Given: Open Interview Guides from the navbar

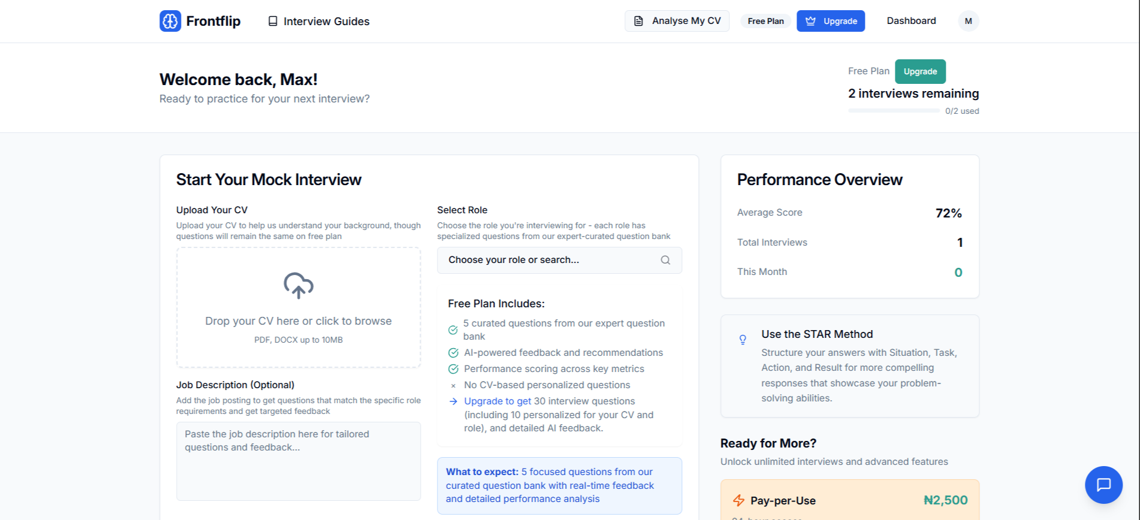Looking at the screenshot, I should coord(318,21).
